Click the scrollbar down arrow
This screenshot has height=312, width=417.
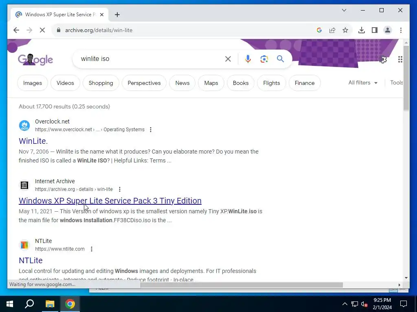[x=406, y=278]
